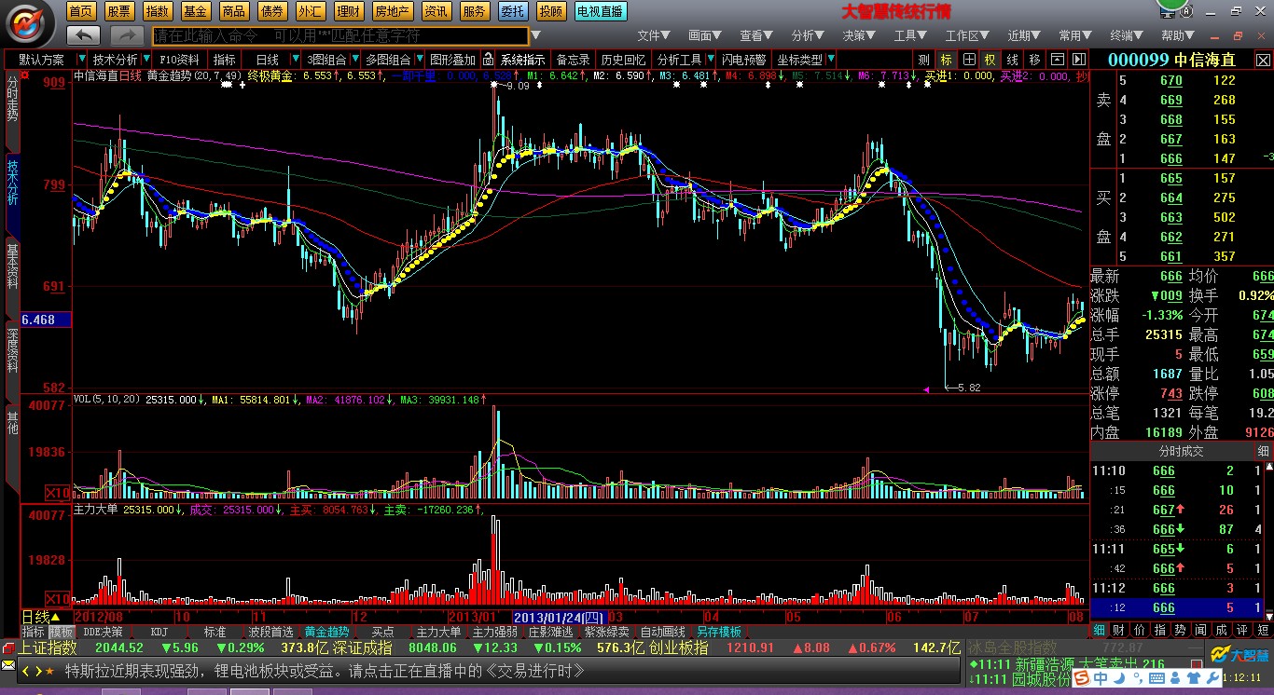Toggle the 权 rights-adjustment button
Screen dimensions: 1274x695
990,60
